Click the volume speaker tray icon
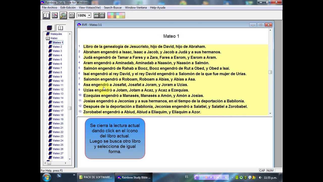This screenshot has width=323, height=182. pos(260,178)
